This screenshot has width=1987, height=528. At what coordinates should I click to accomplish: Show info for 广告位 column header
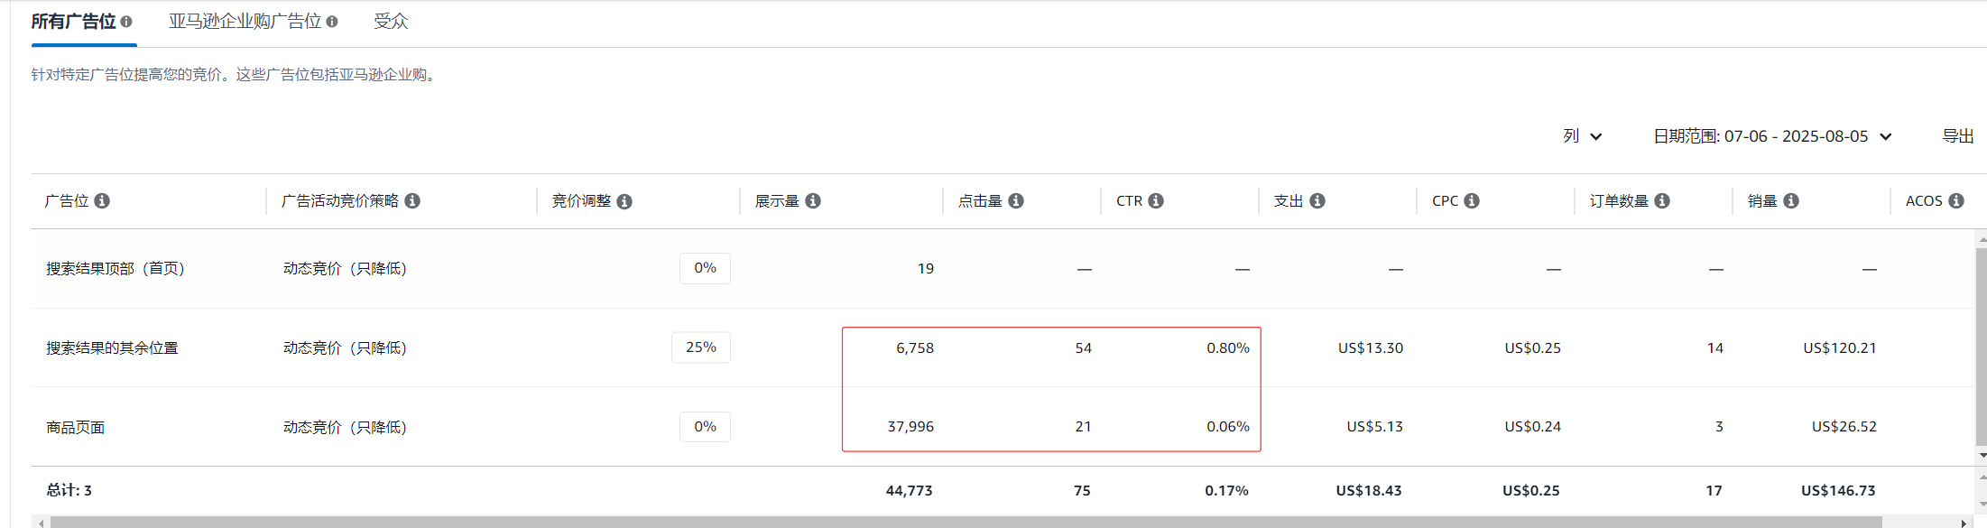pyautogui.click(x=102, y=200)
